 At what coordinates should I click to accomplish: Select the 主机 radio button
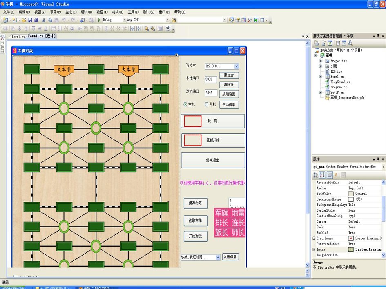[x=186, y=104]
